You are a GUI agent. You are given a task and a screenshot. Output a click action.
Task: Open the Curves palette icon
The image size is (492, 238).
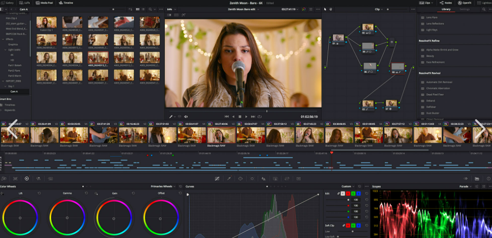(x=217, y=178)
